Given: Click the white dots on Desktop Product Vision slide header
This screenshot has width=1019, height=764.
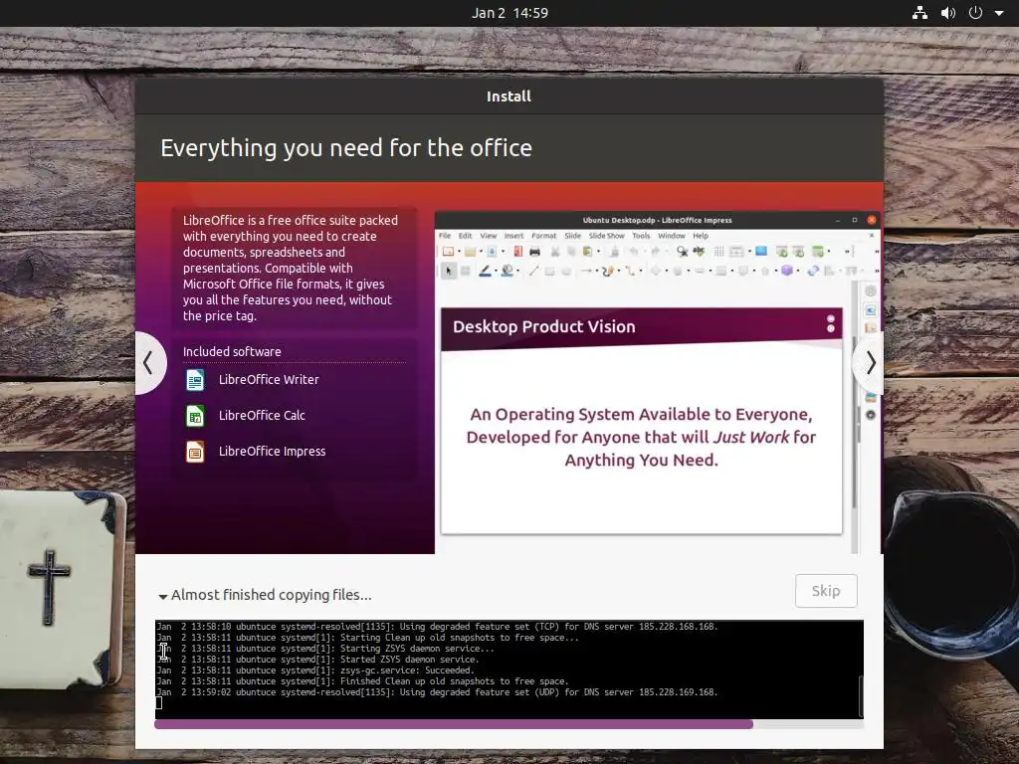Looking at the screenshot, I should [831, 323].
